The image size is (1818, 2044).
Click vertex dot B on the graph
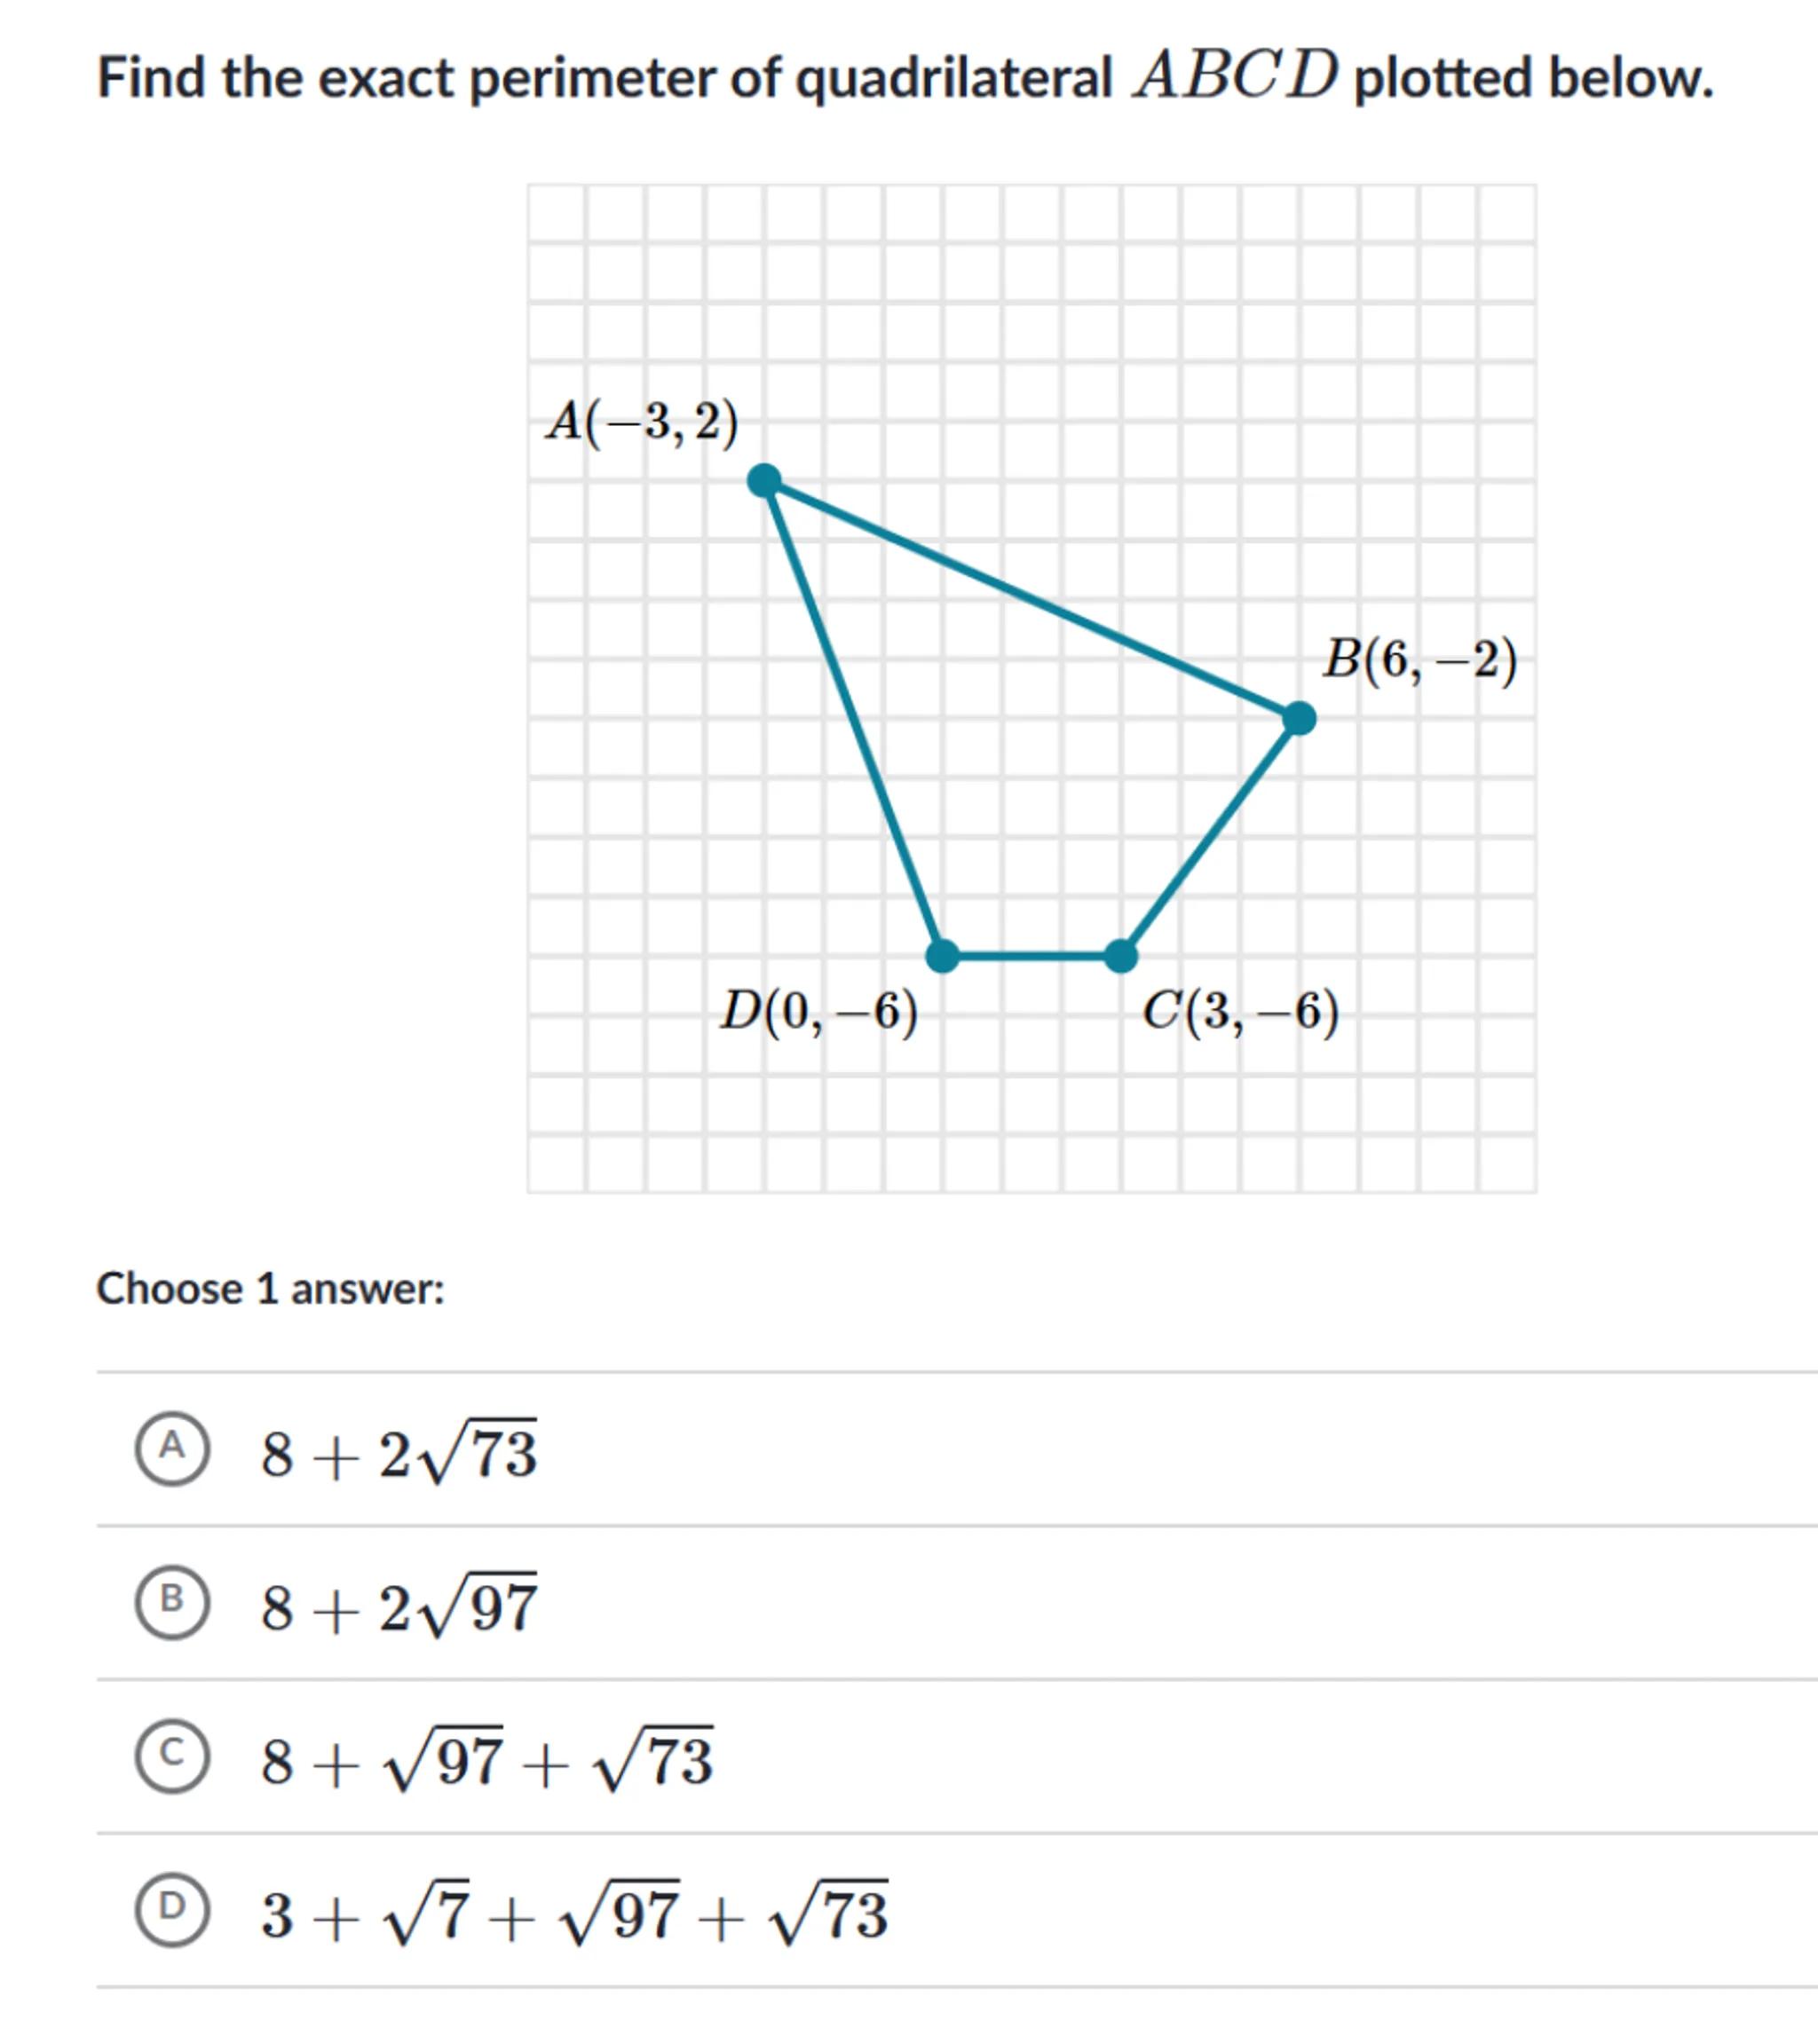click(x=1299, y=718)
